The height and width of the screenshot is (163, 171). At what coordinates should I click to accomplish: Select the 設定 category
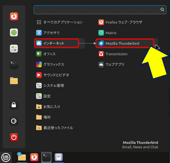point(60,96)
